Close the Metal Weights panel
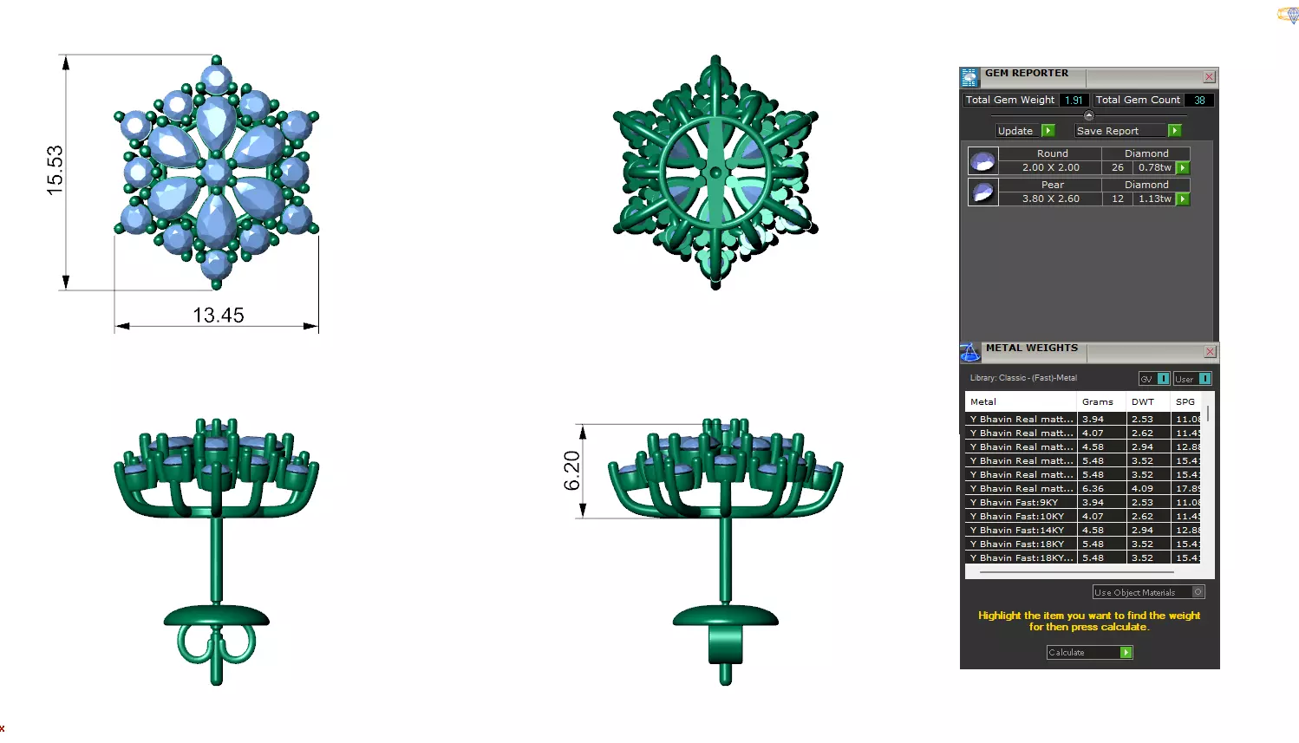1299x743 pixels. [x=1210, y=352]
